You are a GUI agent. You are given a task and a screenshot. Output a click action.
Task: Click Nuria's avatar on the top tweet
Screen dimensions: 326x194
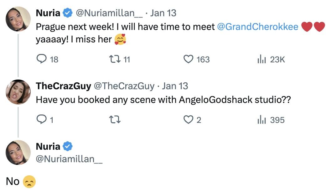click(x=18, y=19)
